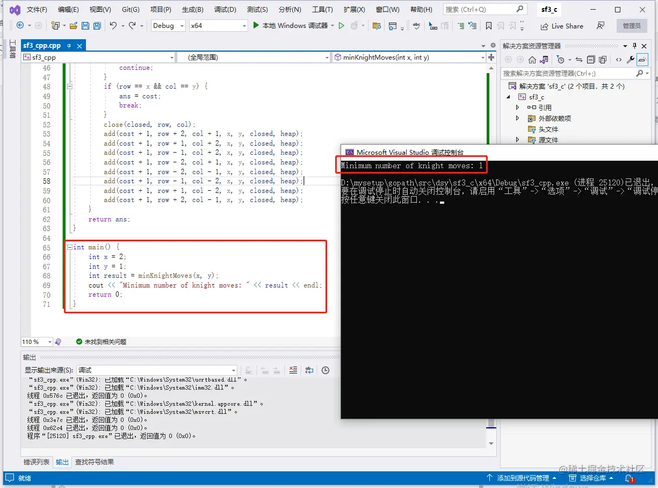Toggle the Preview Selected Items icon

642,60
